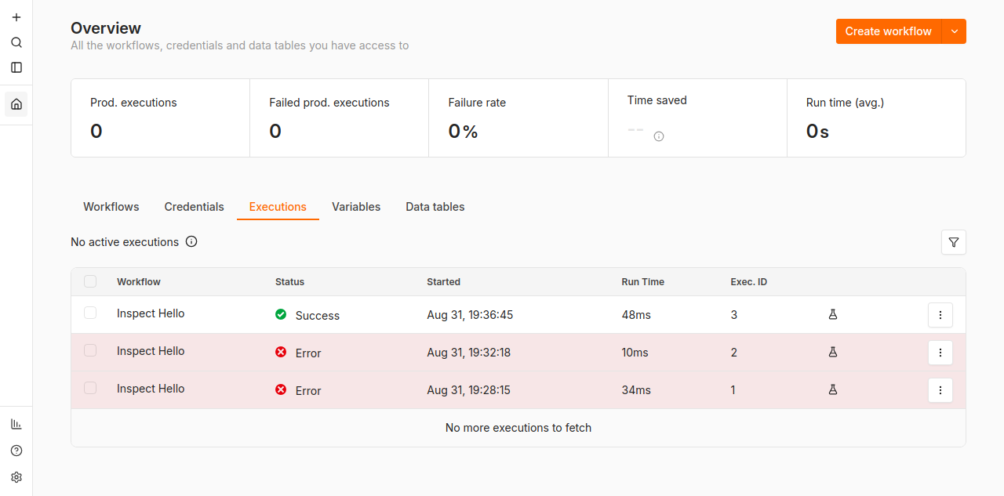Click the Started column header

point(443,282)
